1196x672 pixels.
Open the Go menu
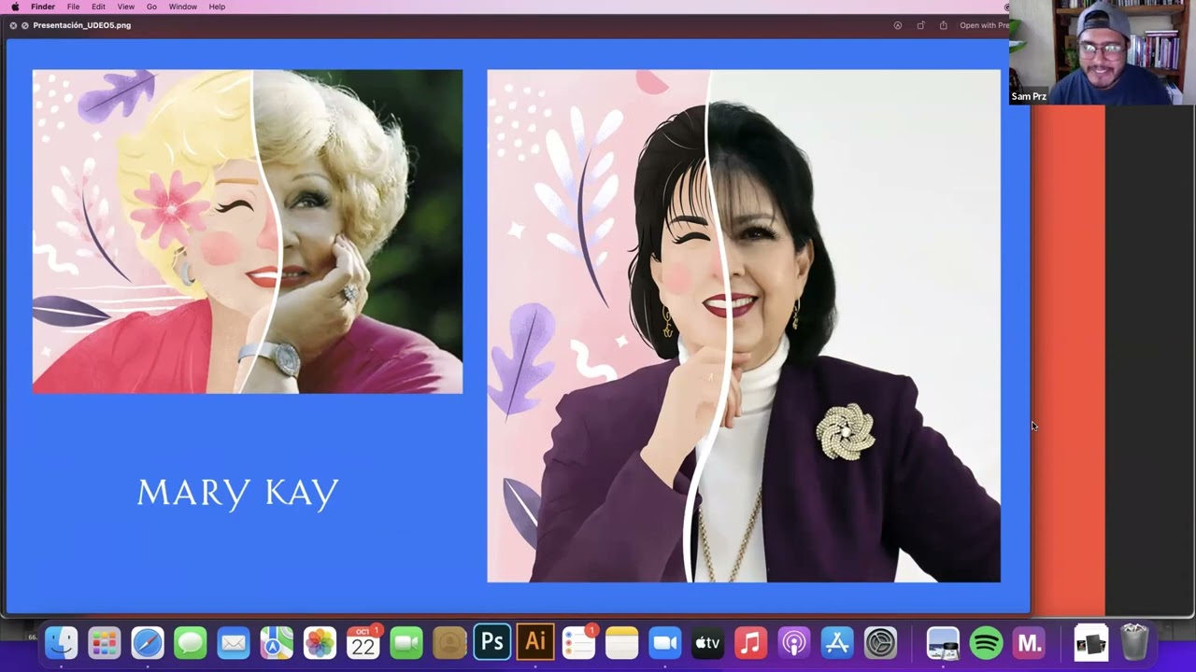(151, 7)
